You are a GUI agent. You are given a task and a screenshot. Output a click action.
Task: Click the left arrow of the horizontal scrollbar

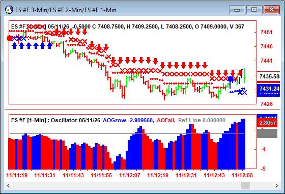coord(8,186)
